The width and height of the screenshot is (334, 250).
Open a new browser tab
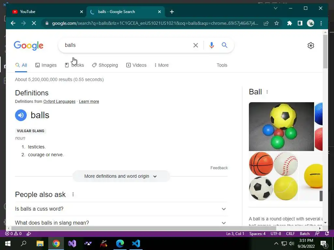[172, 12]
